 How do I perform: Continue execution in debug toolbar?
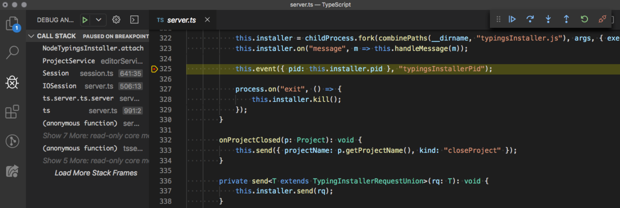click(x=512, y=19)
